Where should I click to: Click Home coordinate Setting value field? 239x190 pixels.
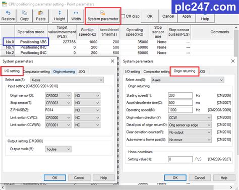click(x=181, y=159)
